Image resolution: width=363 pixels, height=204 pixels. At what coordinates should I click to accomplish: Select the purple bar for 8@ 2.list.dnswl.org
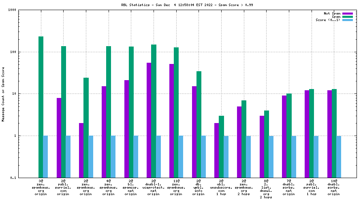[262, 147]
